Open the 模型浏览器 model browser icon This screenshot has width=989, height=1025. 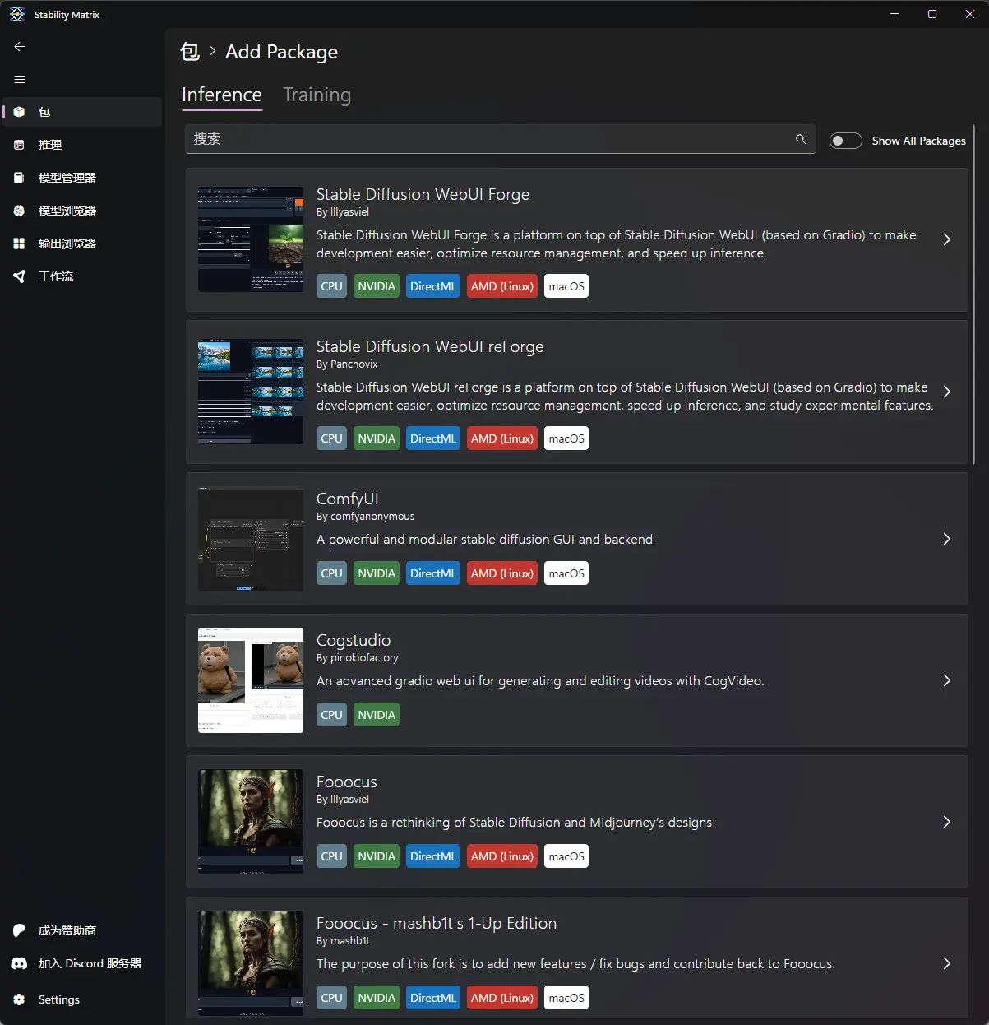tap(19, 211)
